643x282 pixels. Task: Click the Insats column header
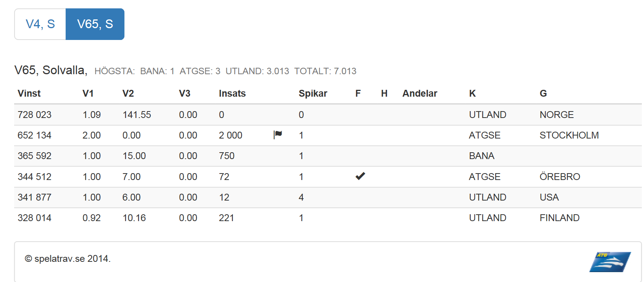[x=232, y=94]
